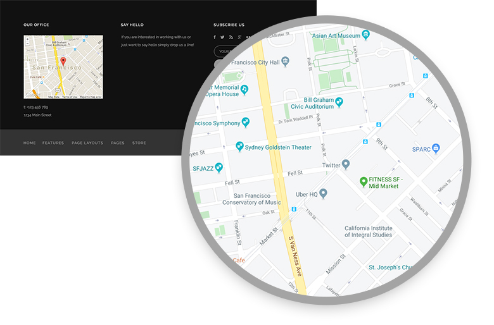Click the 1234 Main Street address
The width and height of the screenshot is (494, 325).
(x=37, y=115)
